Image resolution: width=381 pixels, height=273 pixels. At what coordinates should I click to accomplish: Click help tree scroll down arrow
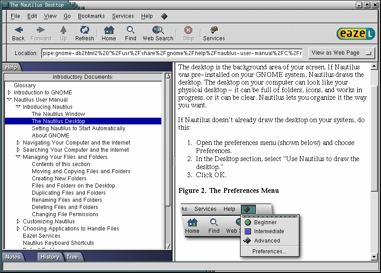pos(168,246)
